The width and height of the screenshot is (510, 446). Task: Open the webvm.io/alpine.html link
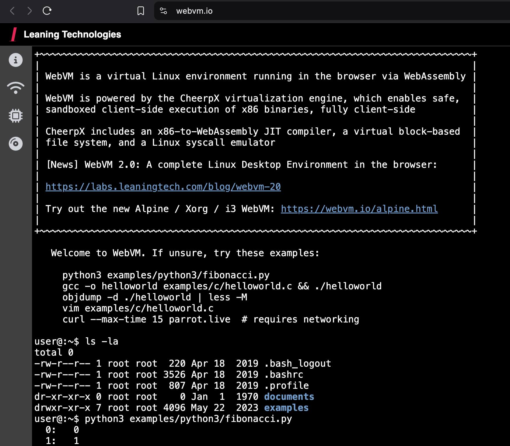click(359, 209)
